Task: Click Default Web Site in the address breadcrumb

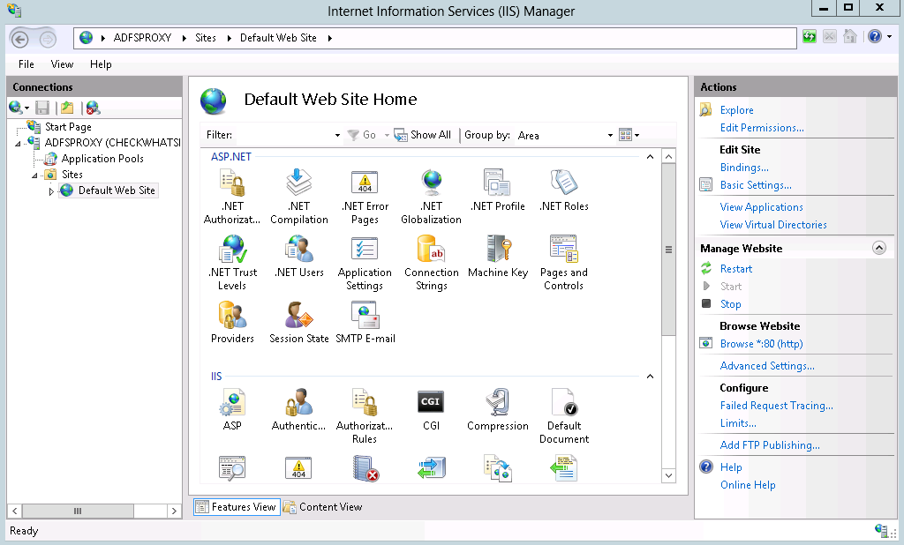Action: point(278,38)
